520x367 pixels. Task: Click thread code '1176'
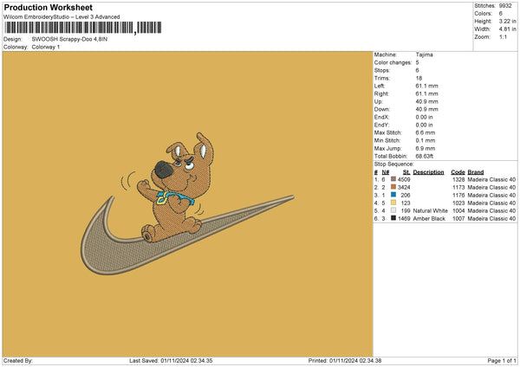click(x=458, y=195)
